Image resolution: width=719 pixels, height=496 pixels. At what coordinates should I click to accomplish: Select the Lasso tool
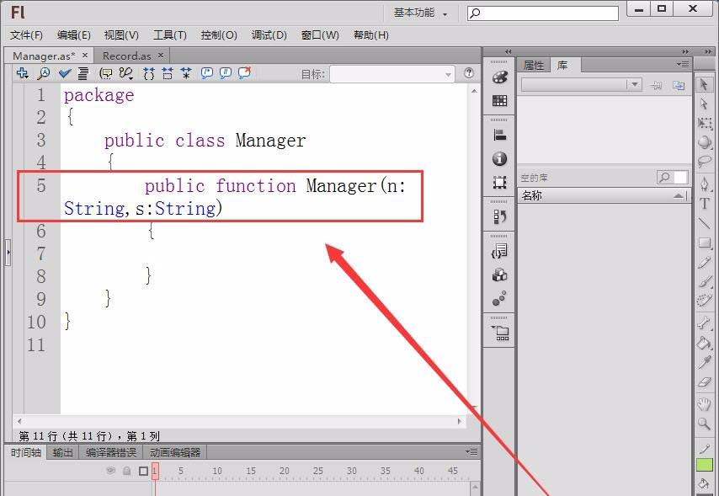point(705,162)
